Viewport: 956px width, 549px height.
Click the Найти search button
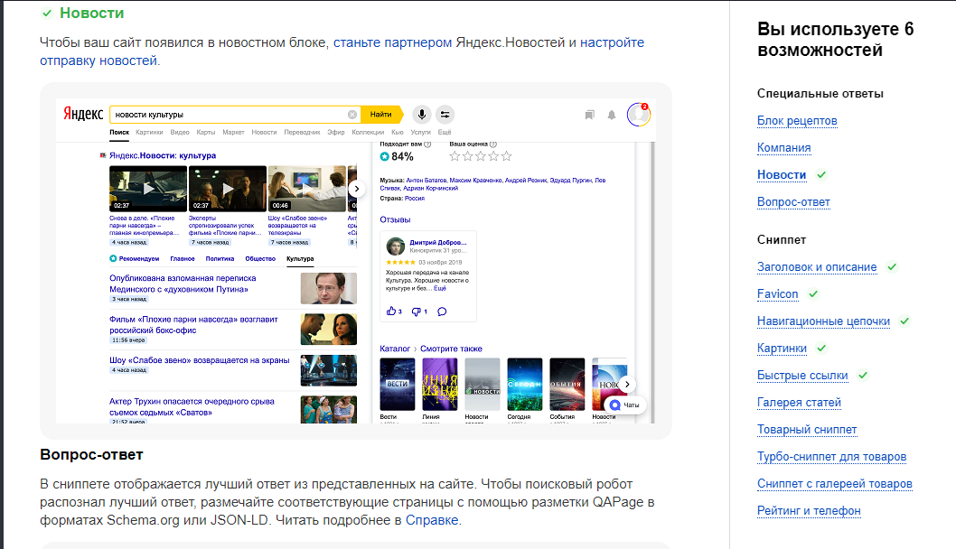click(381, 115)
